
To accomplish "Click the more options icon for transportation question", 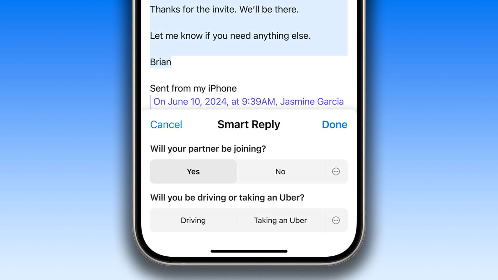I will pos(336,221).
